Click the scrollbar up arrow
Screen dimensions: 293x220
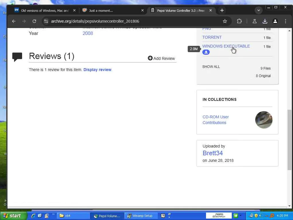(x=289, y=31)
